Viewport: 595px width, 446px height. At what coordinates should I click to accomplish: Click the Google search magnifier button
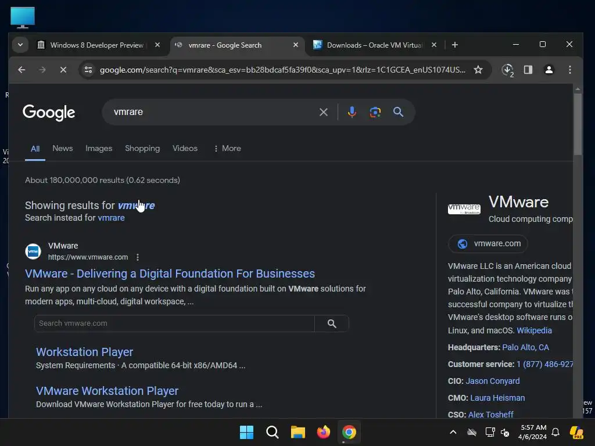398,112
